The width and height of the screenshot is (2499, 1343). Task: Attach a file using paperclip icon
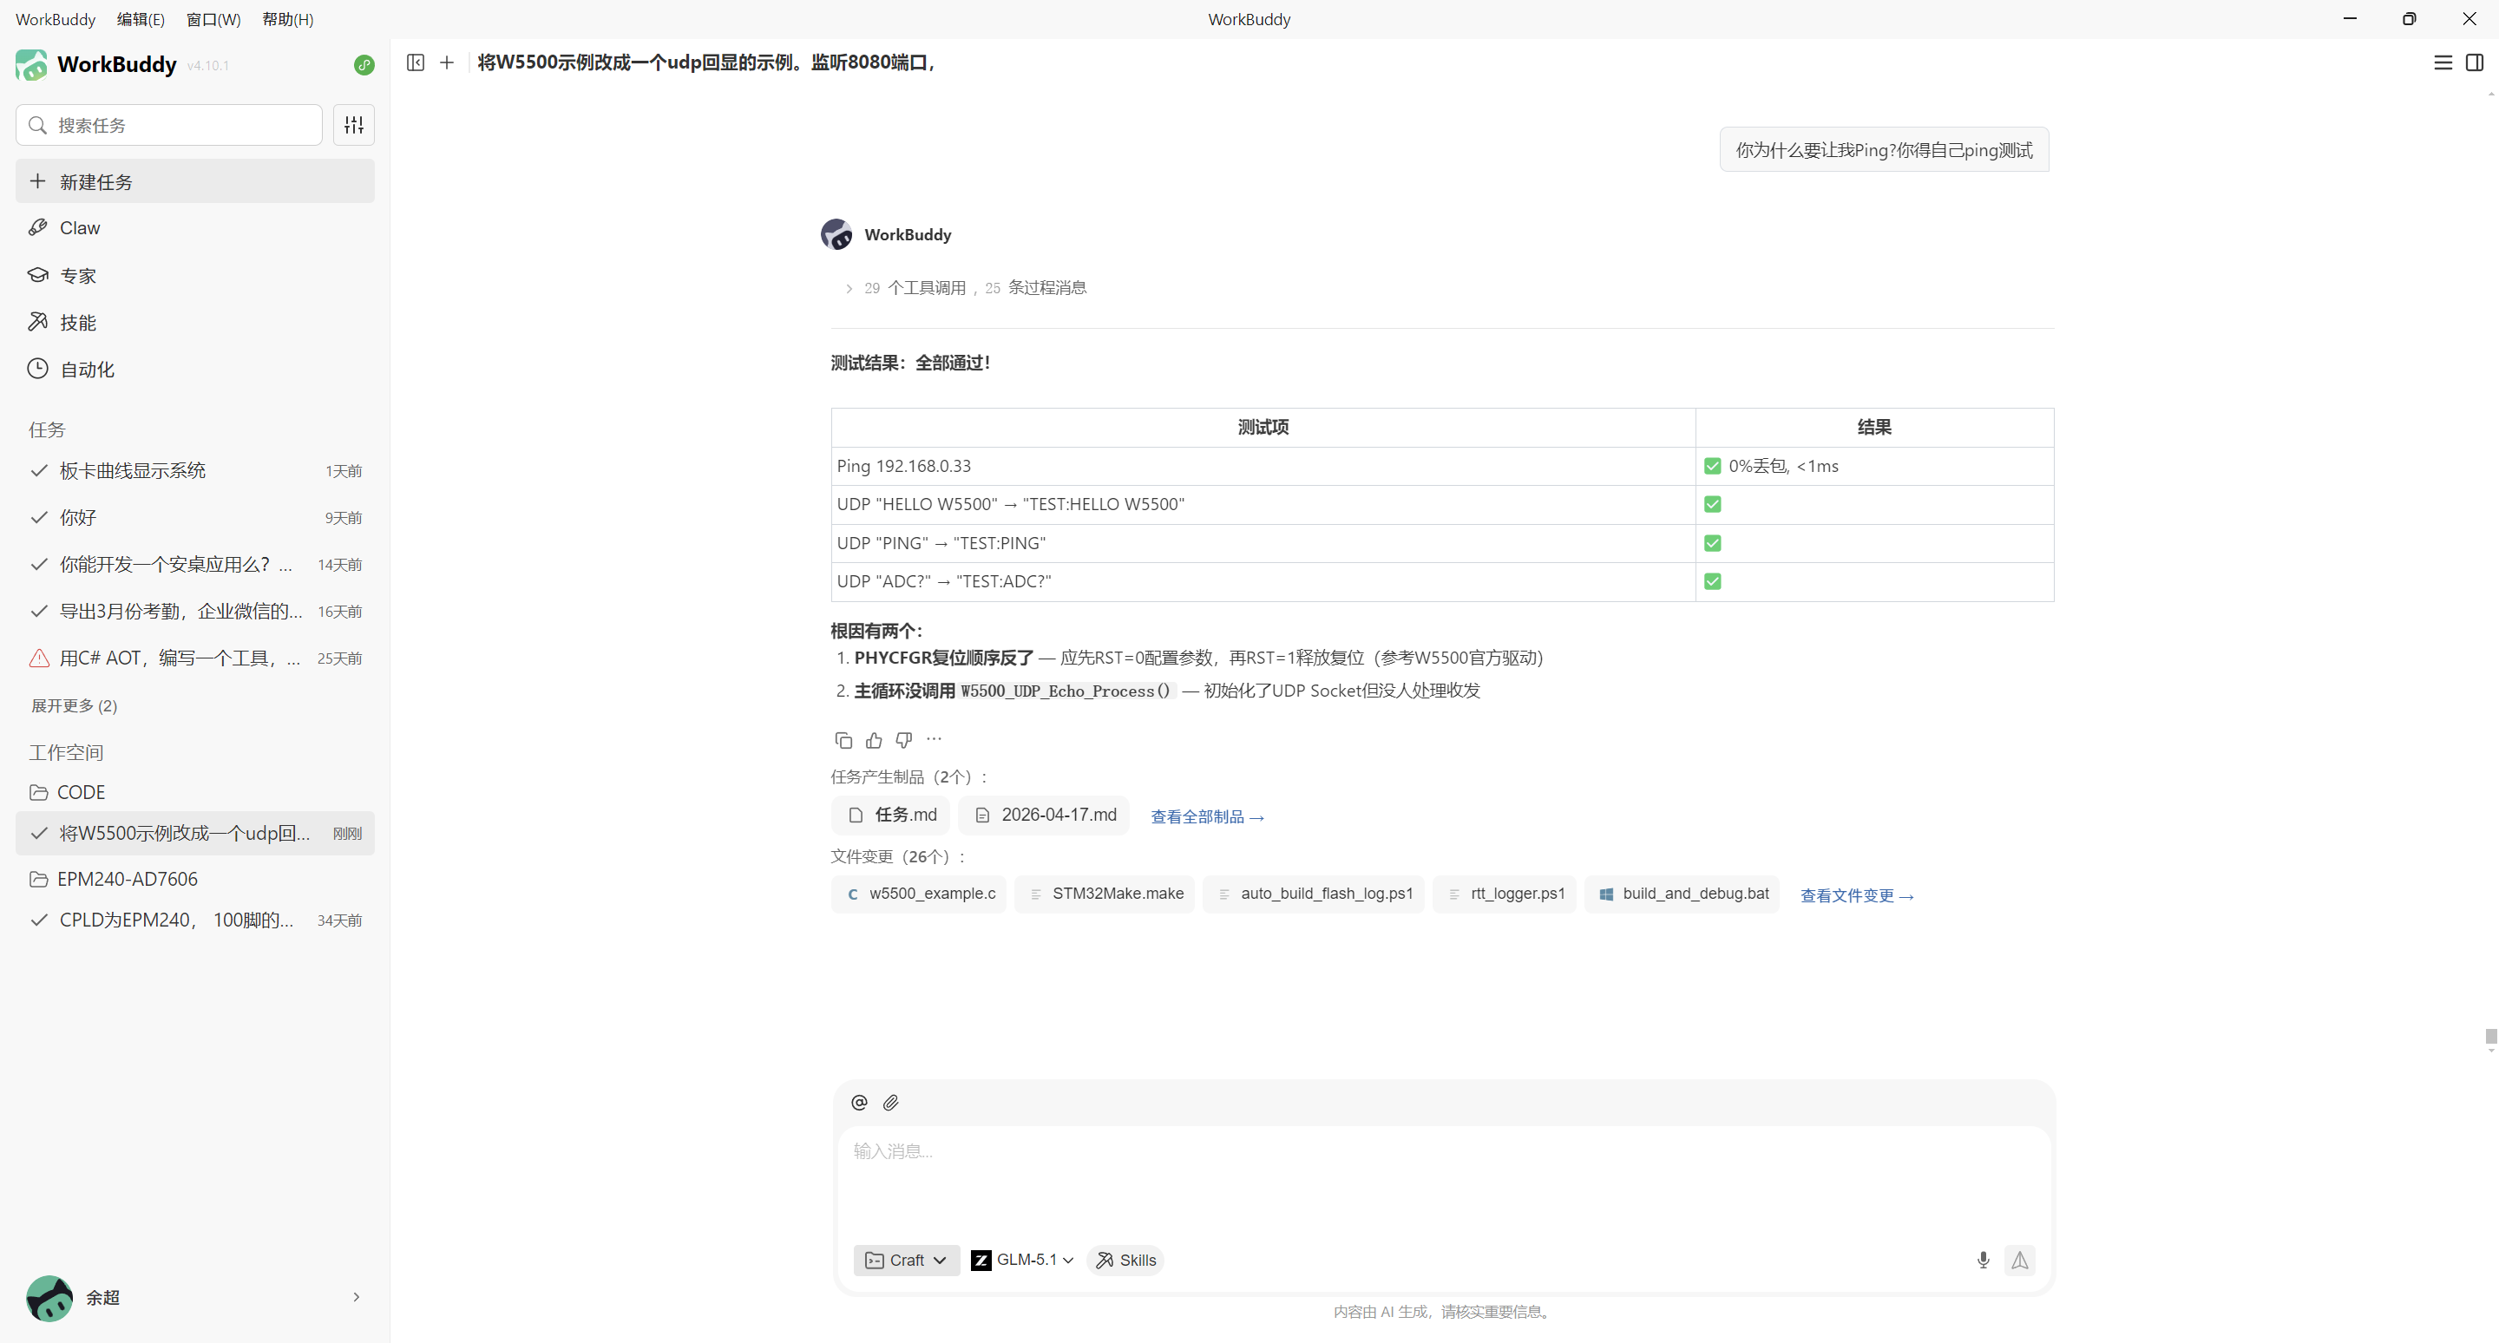[x=889, y=1103]
